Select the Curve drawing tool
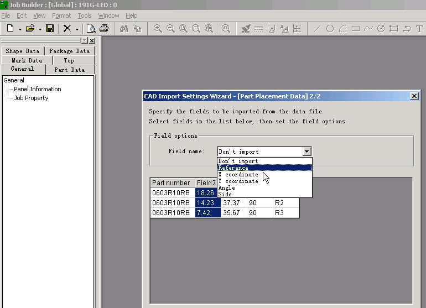The width and height of the screenshot is (426, 308). click(368, 29)
